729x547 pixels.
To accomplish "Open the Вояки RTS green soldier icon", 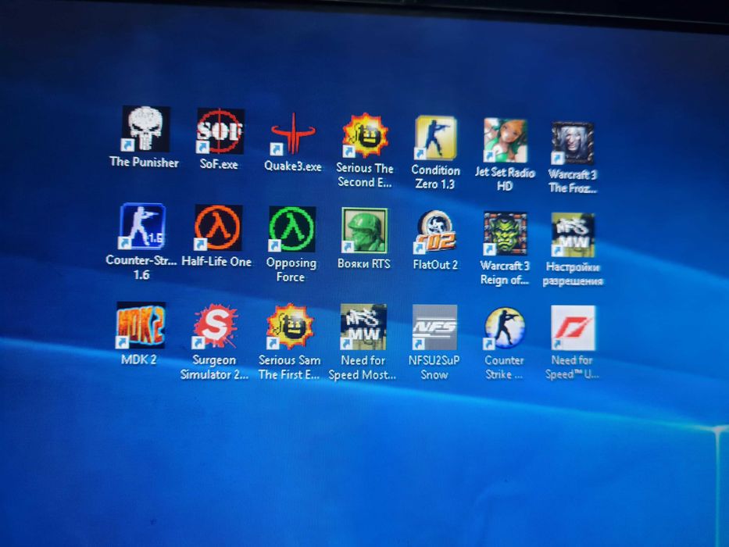I will click(364, 231).
